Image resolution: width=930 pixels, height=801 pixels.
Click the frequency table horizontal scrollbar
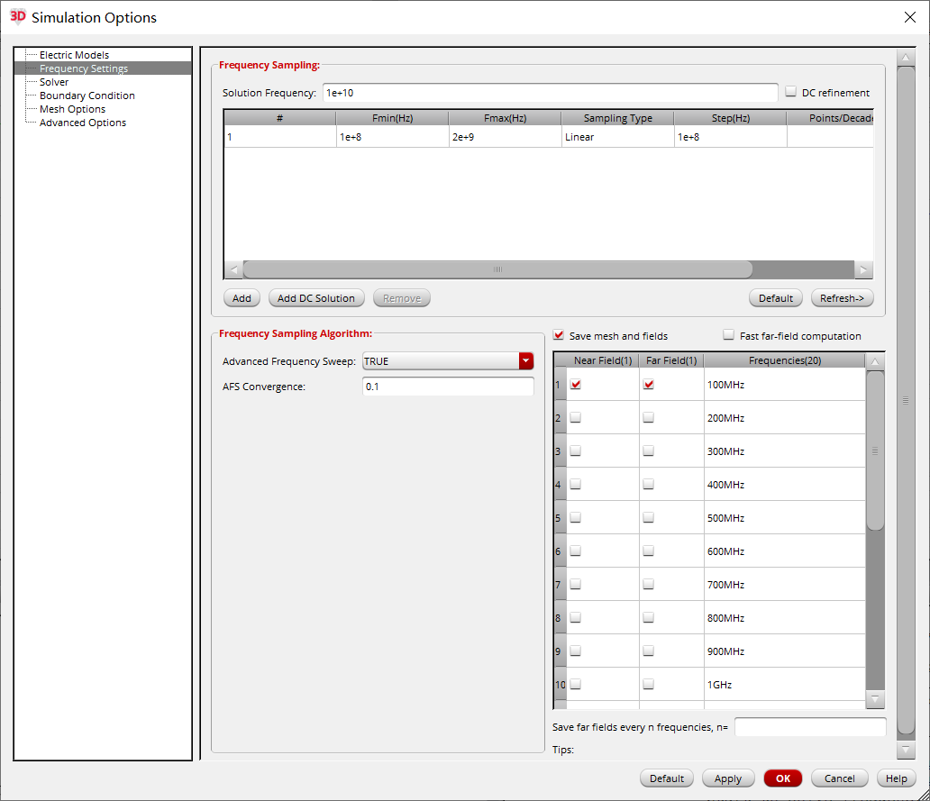(496, 269)
